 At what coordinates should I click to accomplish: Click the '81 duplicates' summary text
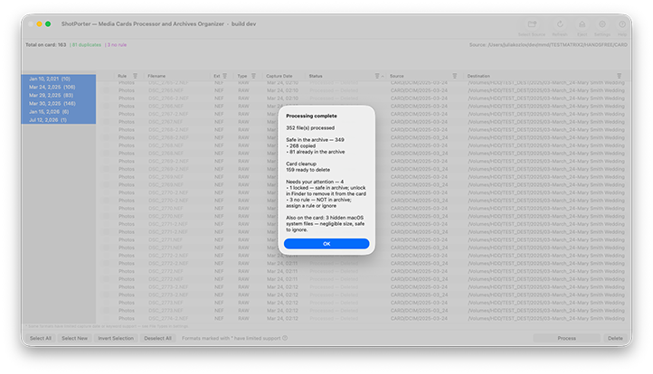87,45
